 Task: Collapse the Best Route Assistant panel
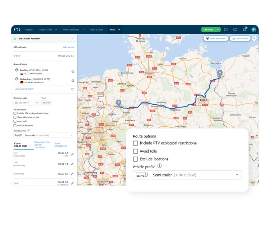72,39
